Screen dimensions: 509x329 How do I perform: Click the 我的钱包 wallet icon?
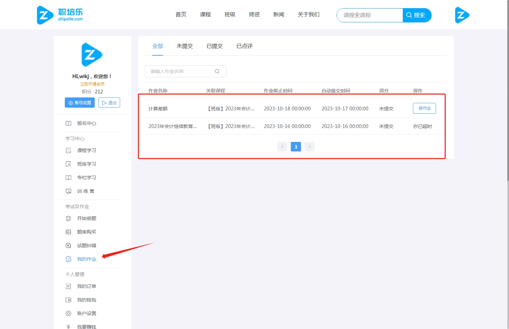coord(69,300)
